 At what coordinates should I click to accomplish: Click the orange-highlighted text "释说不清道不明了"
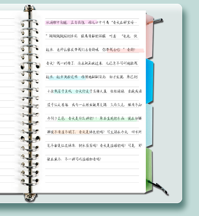coord(61,132)
